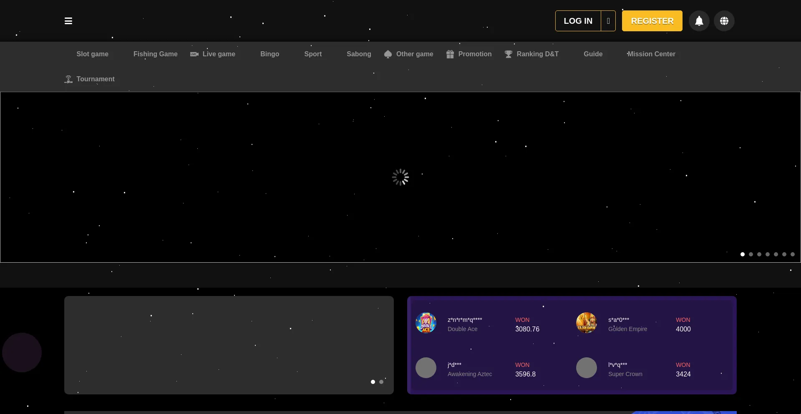
Task: Click the won amount 3080.76
Action: point(527,329)
